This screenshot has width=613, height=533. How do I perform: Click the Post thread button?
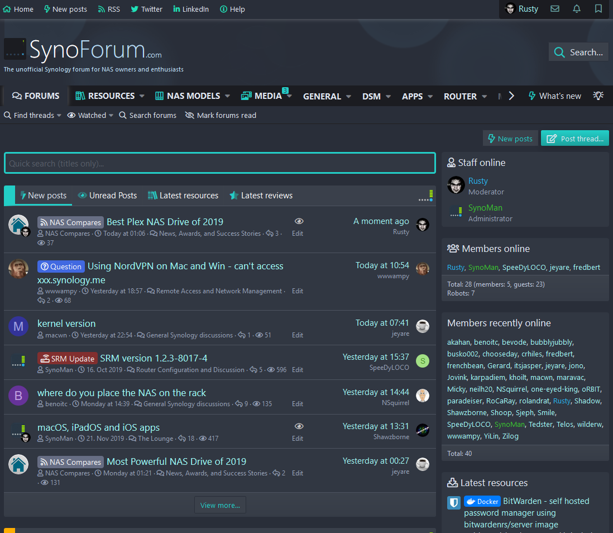[x=575, y=138]
